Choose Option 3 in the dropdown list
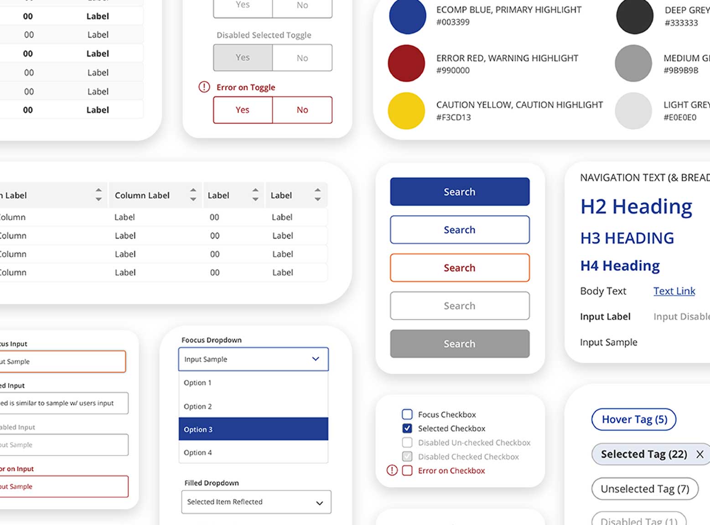Image resolution: width=710 pixels, height=525 pixels. click(x=253, y=429)
